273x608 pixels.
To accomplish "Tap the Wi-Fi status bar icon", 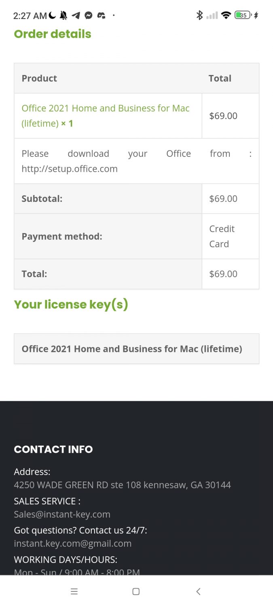I will (x=226, y=15).
